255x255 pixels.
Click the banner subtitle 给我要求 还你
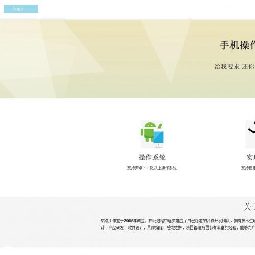click(x=235, y=66)
